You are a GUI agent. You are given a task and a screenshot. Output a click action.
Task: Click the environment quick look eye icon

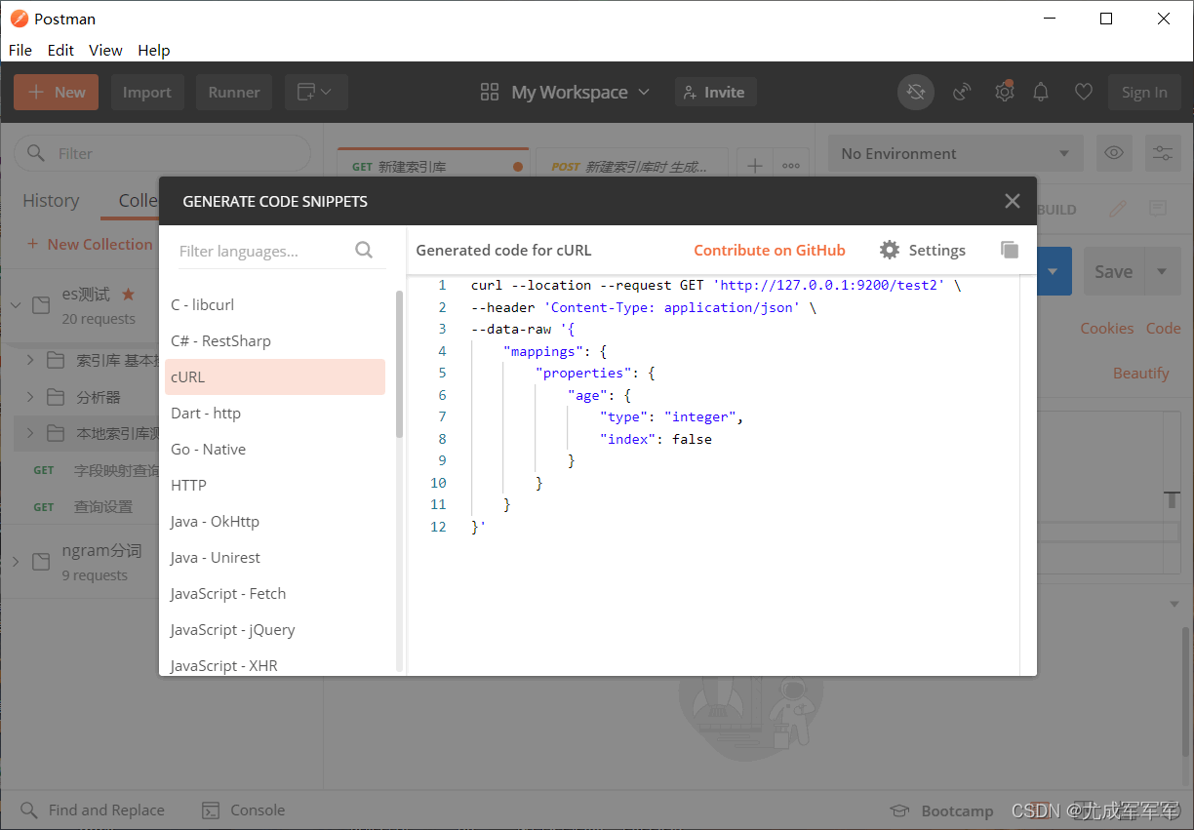coord(1113,153)
